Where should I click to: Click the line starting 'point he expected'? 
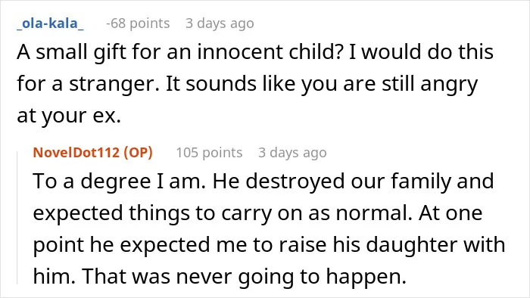pyautogui.click(x=269, y=244)
